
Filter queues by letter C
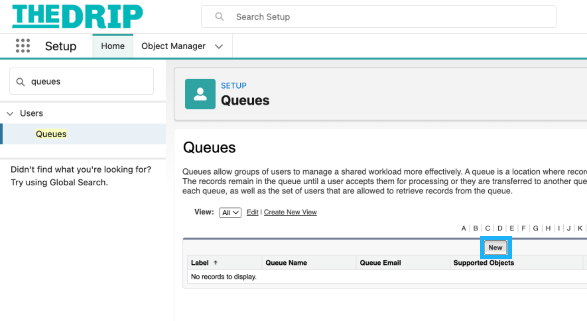tap(488, 228)
